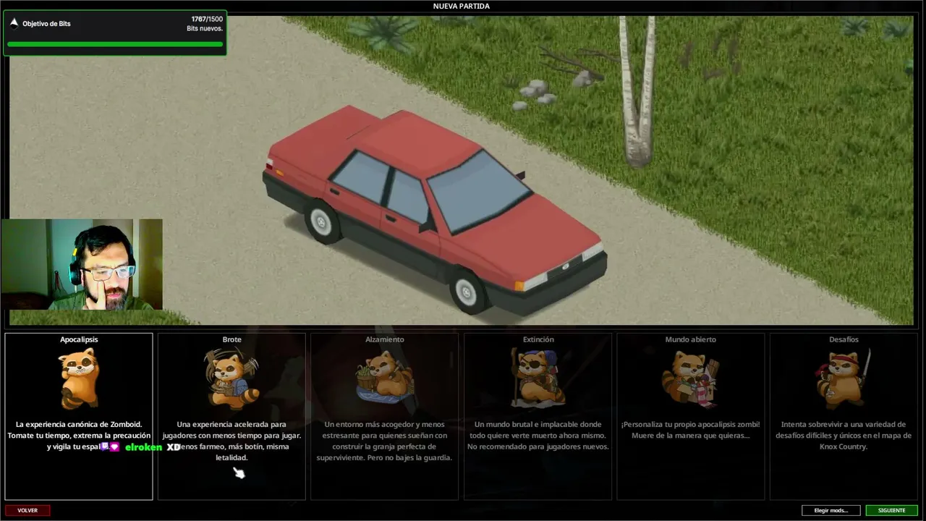Click the Alzamiento mode title

tap(385, 339)
